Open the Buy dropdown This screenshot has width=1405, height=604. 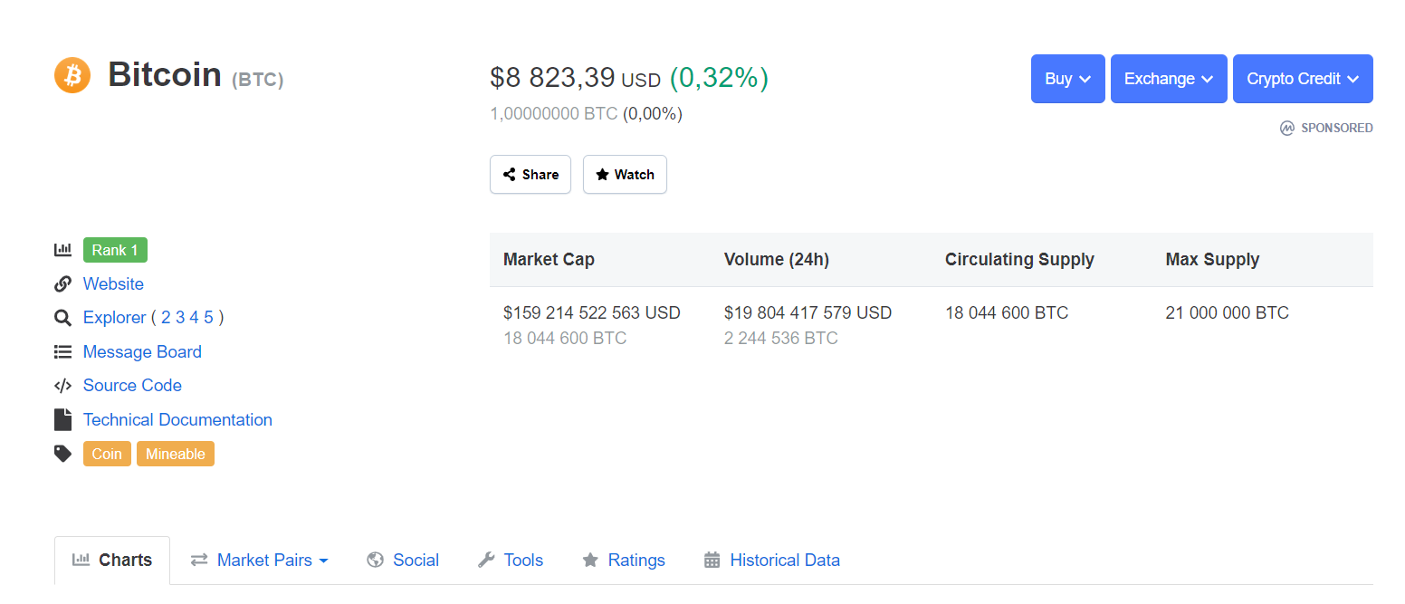(1068, 79)
